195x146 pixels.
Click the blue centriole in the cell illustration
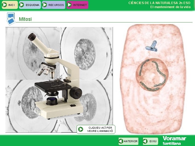(152, 46)
